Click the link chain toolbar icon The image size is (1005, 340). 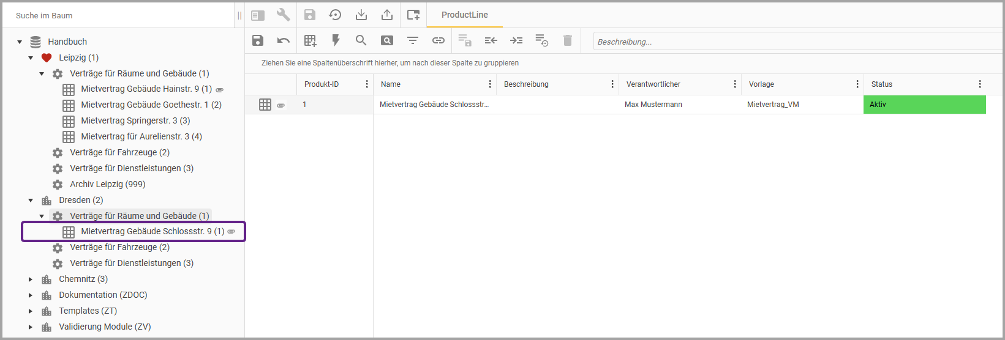pos(439,40)
